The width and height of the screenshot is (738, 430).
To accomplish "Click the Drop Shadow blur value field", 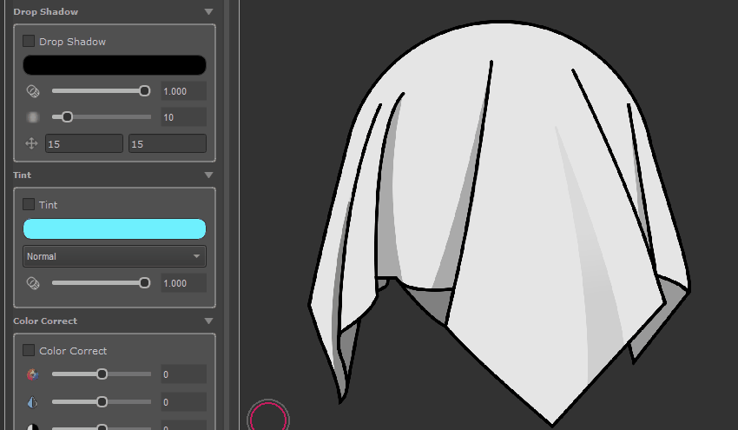I will coord(183,117).
